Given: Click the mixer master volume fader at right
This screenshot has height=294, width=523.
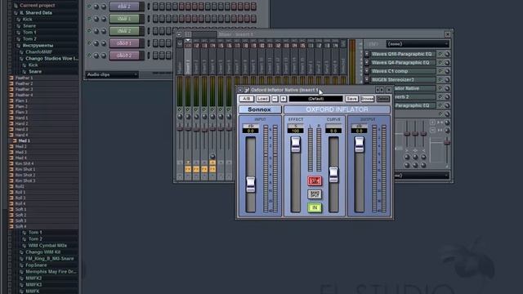Looking at the screenshot, I should click(447, 143).
